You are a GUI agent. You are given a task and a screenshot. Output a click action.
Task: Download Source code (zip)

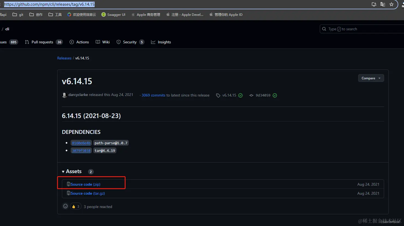(86, 184)
